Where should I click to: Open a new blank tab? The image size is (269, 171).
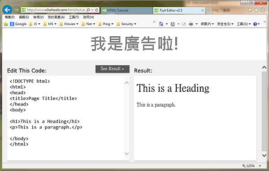point(209,10)
